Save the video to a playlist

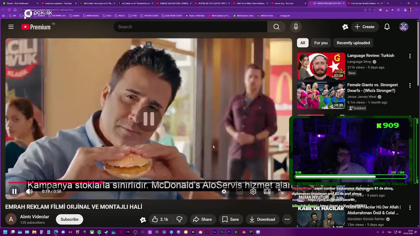coord(230,219)
